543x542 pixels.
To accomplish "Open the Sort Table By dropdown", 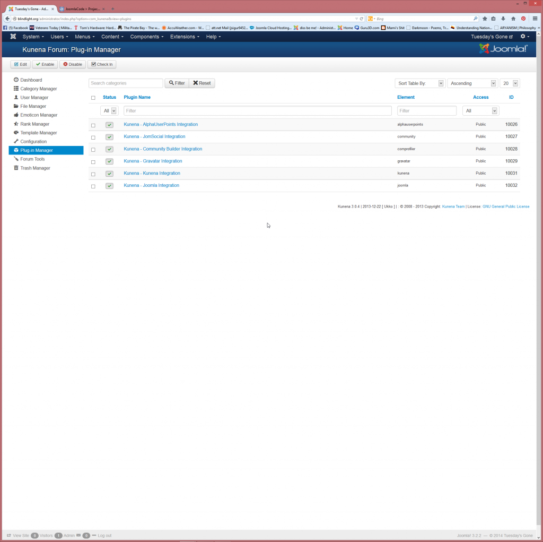I will (x=420, y=83).
